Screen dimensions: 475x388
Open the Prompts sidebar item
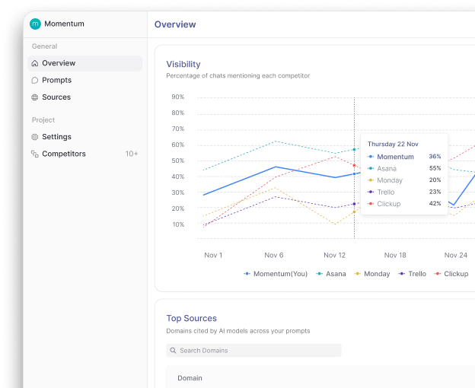tap(84, 80)
